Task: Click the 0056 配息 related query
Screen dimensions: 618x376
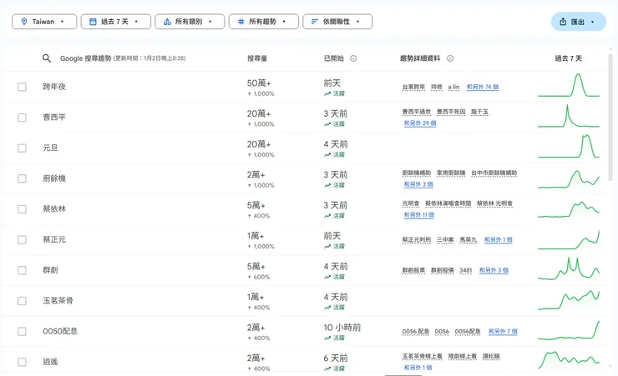Action: [x=415, y=332]
